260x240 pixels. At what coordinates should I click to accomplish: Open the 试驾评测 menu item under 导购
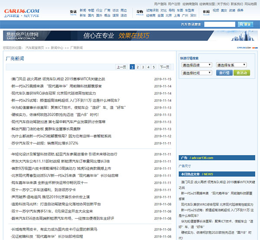click(x=153, y=10)
